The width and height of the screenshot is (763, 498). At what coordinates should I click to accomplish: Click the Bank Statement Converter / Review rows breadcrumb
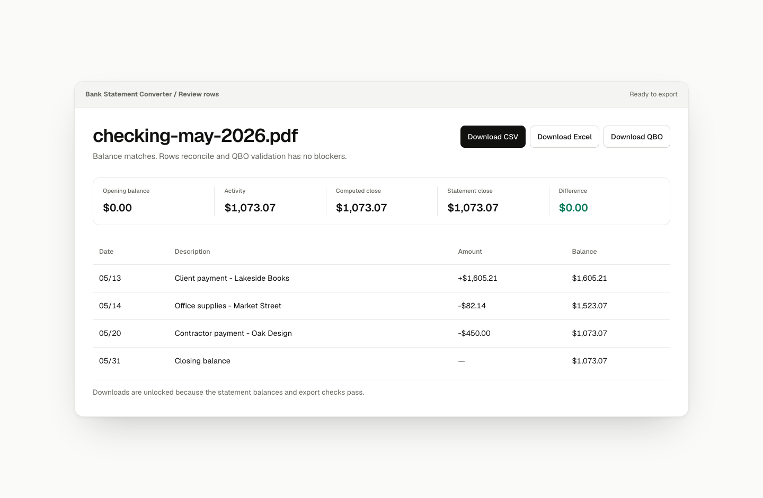152,94
